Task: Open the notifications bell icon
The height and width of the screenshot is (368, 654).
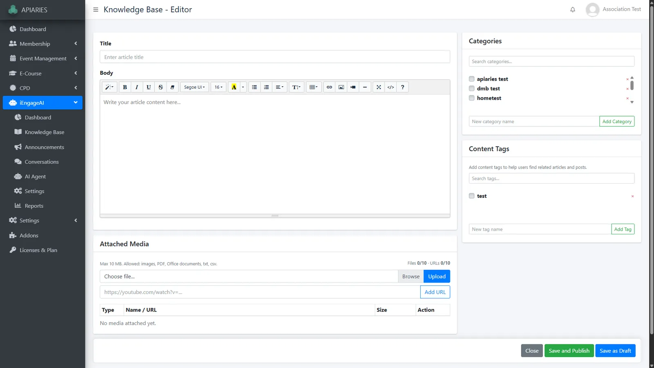Action: [573, 9]
